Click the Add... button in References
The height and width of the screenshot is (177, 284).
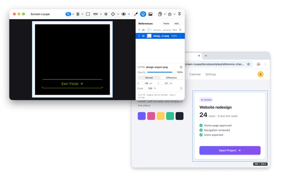[177, 23]
